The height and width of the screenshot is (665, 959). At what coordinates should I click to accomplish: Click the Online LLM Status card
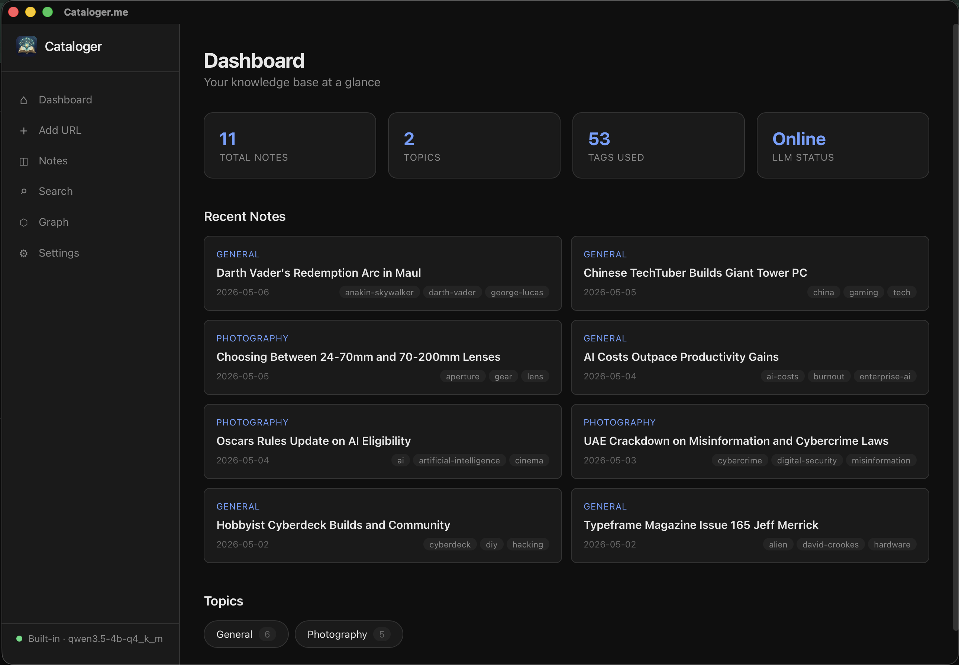point(843,145)
